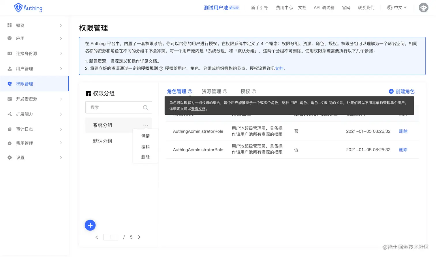Expand the 审计日志 chevron
Image resolution: width=436 pixels, height=257 pixels.
click(x=61, y=129)
